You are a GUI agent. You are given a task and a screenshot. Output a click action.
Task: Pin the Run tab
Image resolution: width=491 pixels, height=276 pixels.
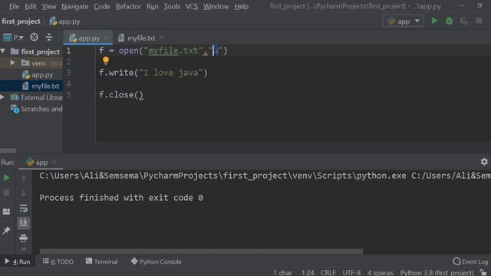6,231
